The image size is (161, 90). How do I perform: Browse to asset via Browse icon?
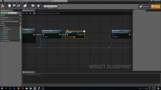[14, 6]
